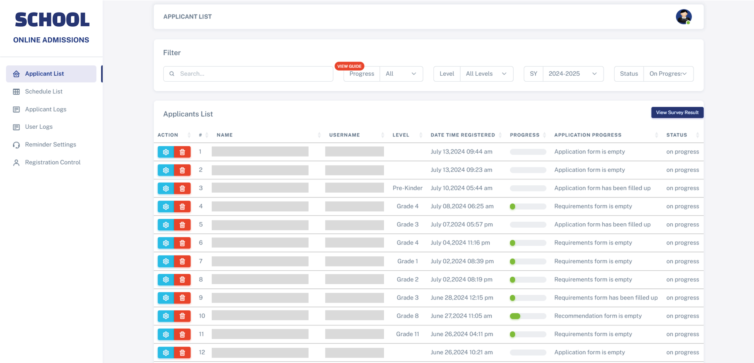Click the user avatar in top right

(683, 17)
